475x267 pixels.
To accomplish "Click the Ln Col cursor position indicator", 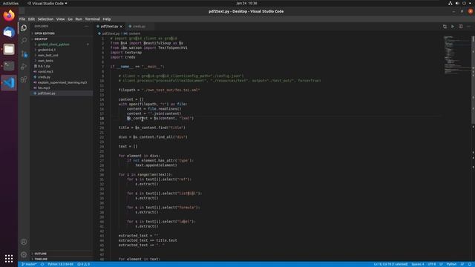I will coord(390,264).
